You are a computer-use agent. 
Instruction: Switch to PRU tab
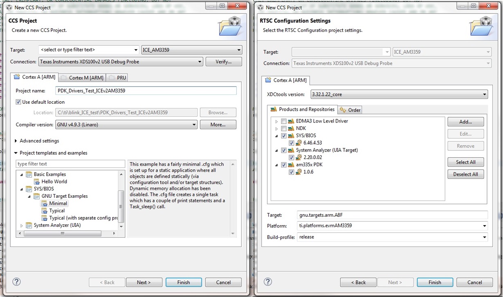[x=117, y=78]
